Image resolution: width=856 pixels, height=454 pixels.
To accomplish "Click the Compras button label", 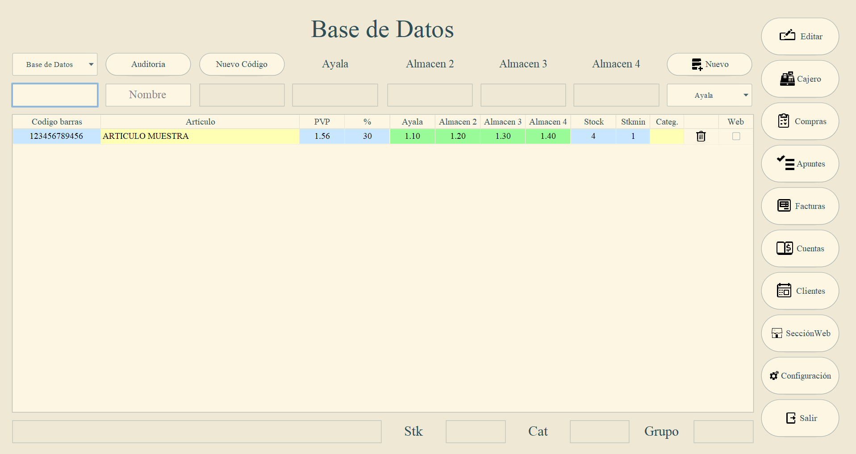I will pyautogui.click(x=810, y=121).
